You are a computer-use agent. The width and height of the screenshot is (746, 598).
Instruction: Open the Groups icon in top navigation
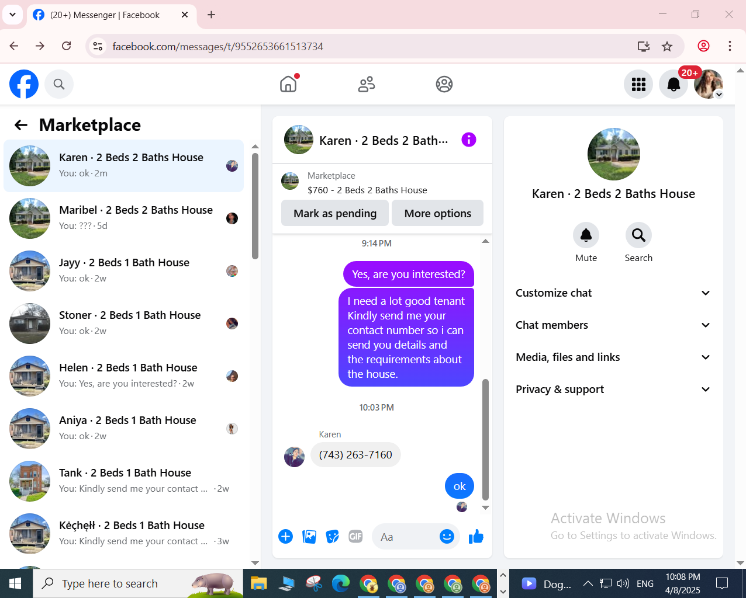point(444,84)
